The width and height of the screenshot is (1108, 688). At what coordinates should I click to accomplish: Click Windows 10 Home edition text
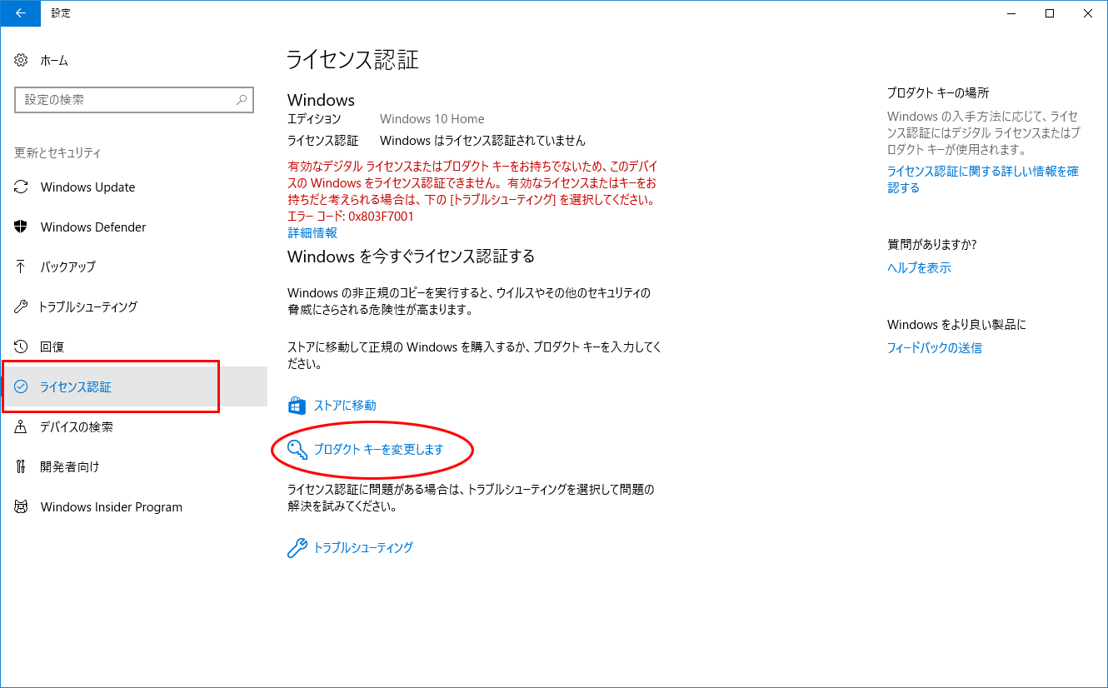point(432,119)
